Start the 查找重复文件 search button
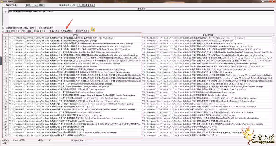 [x=86, y=5]
